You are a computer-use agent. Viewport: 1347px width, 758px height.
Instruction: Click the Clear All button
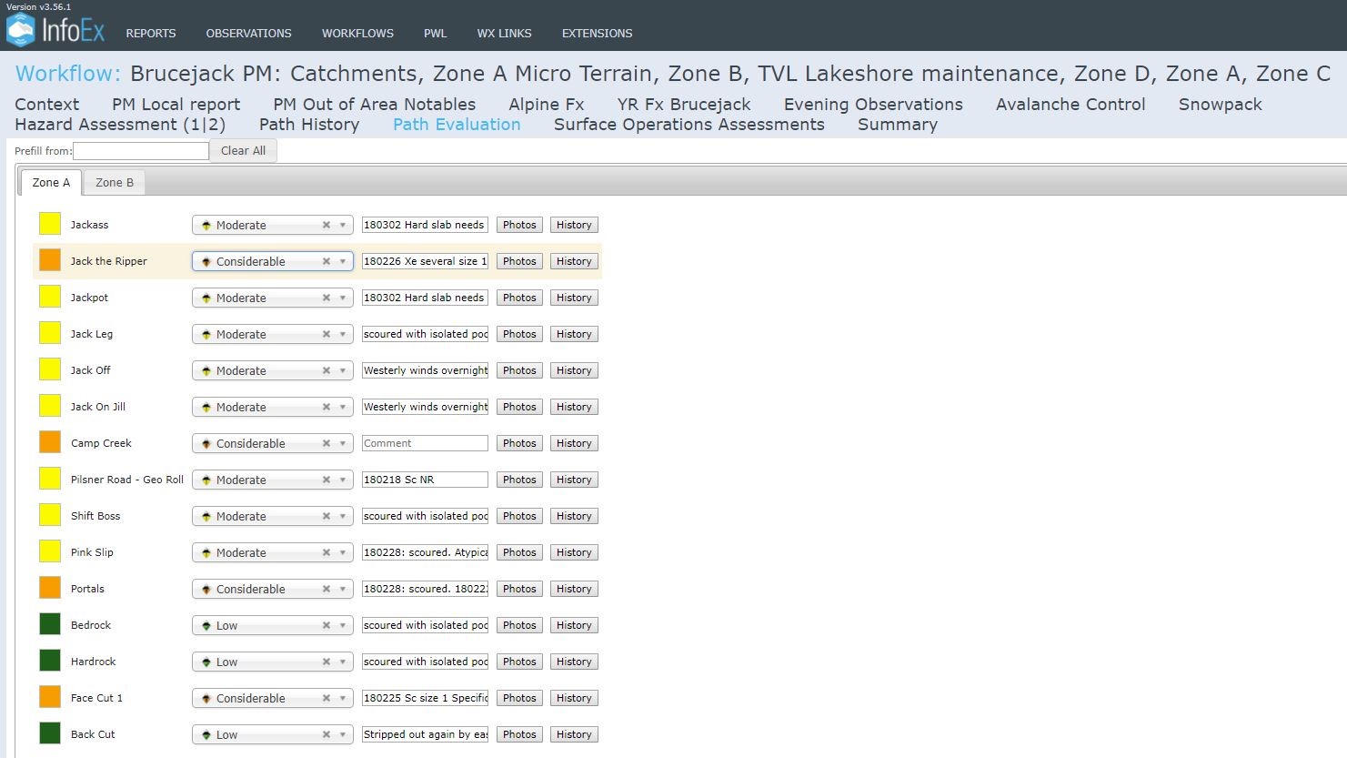243,151
